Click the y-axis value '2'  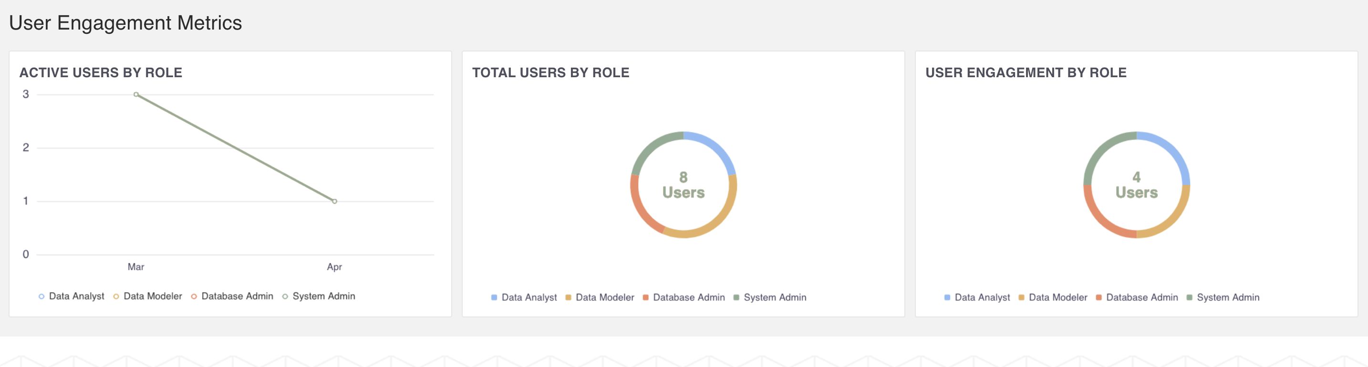[x=25, y=147]
